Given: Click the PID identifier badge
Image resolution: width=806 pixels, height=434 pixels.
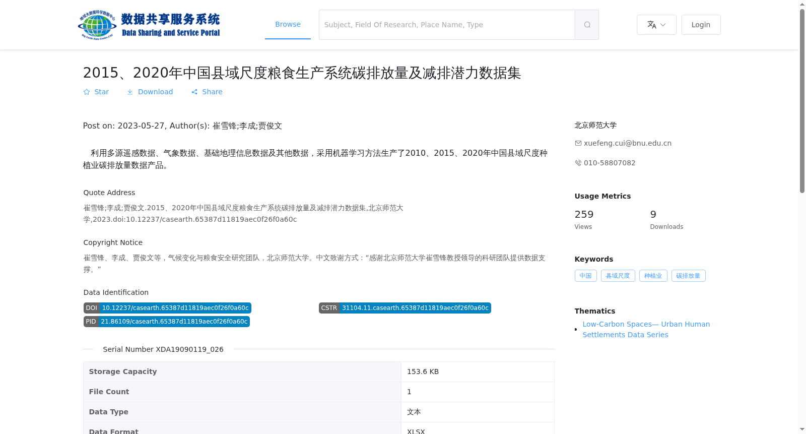Looking at the screenshot, I should (167, 322).
